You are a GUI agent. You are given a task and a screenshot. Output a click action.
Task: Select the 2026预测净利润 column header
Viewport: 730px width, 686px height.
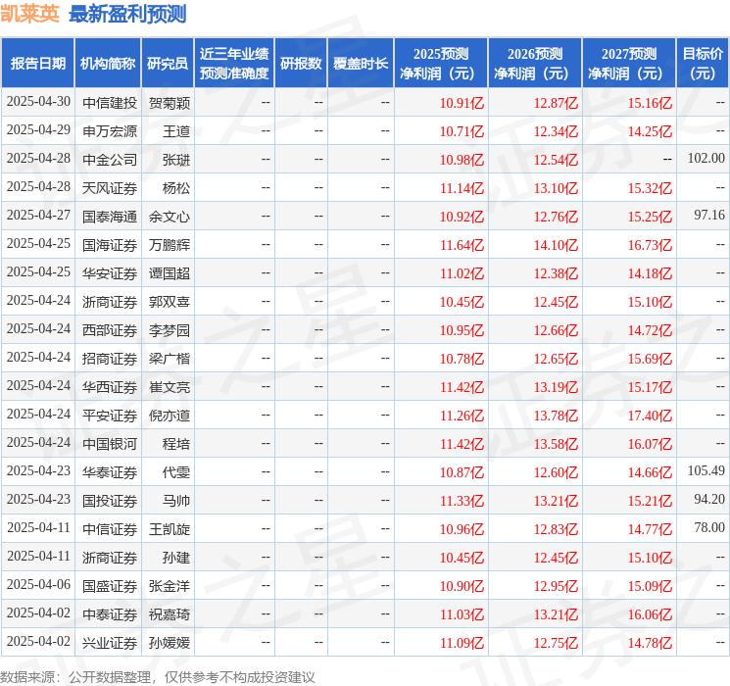[535, 64]
